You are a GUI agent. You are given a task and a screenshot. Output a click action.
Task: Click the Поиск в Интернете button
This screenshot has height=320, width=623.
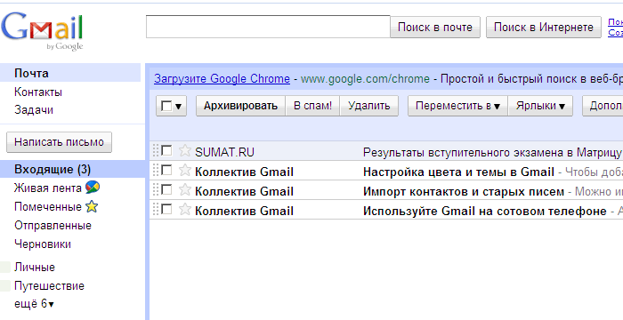pyautogui.click(x=544, y=27)
